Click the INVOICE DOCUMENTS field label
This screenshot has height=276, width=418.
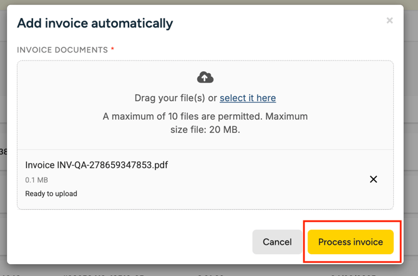point(62,50)
